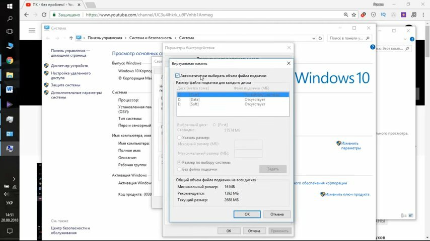Viewport: 430px width, 241px height.
Task: Confirm Virtual Memory dialog with OK
Action: [x=247, y=214]
